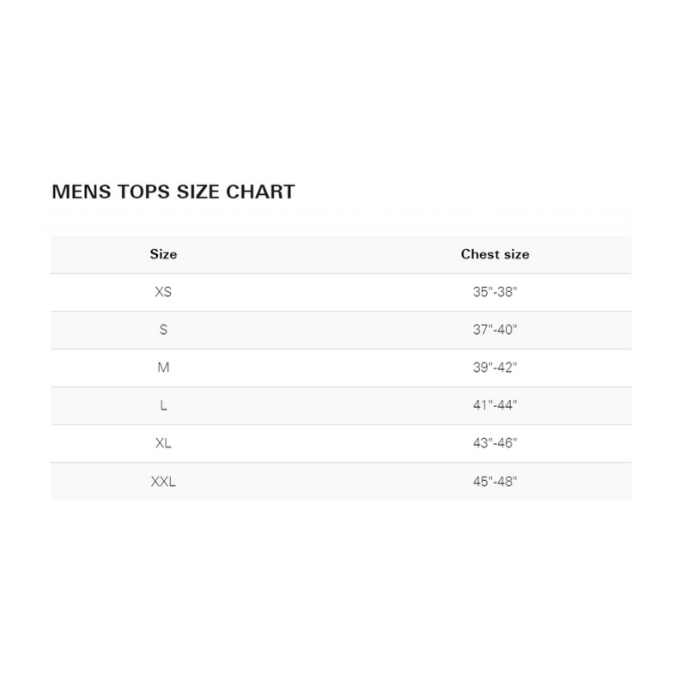Image resolution: width=687 pixels, height=687 pixels.
Task: Select the L size label
Action: tap(163, 405)
